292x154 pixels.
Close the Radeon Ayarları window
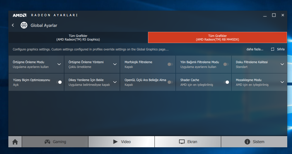283,15
